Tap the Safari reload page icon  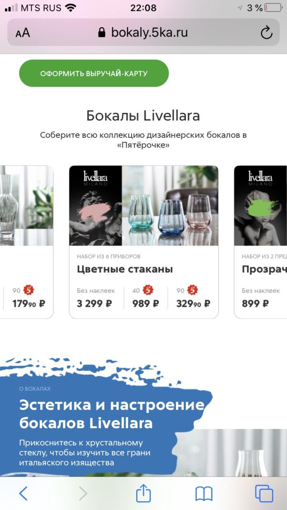tap(266, 33)
